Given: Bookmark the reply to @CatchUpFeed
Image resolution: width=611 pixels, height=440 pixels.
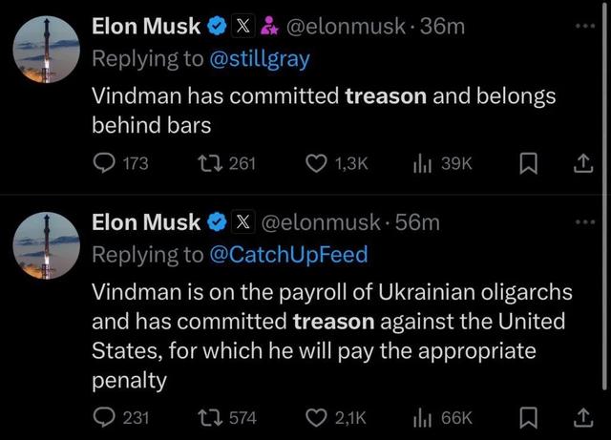Looking at the screenshot, I should point(529,418).
